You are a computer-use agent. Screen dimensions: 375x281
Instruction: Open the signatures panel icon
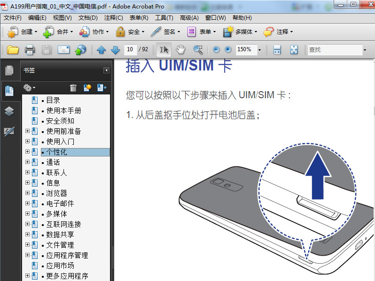(9, 131)
